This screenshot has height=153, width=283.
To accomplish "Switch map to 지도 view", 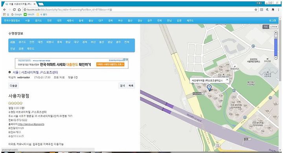I will [266, 27].
